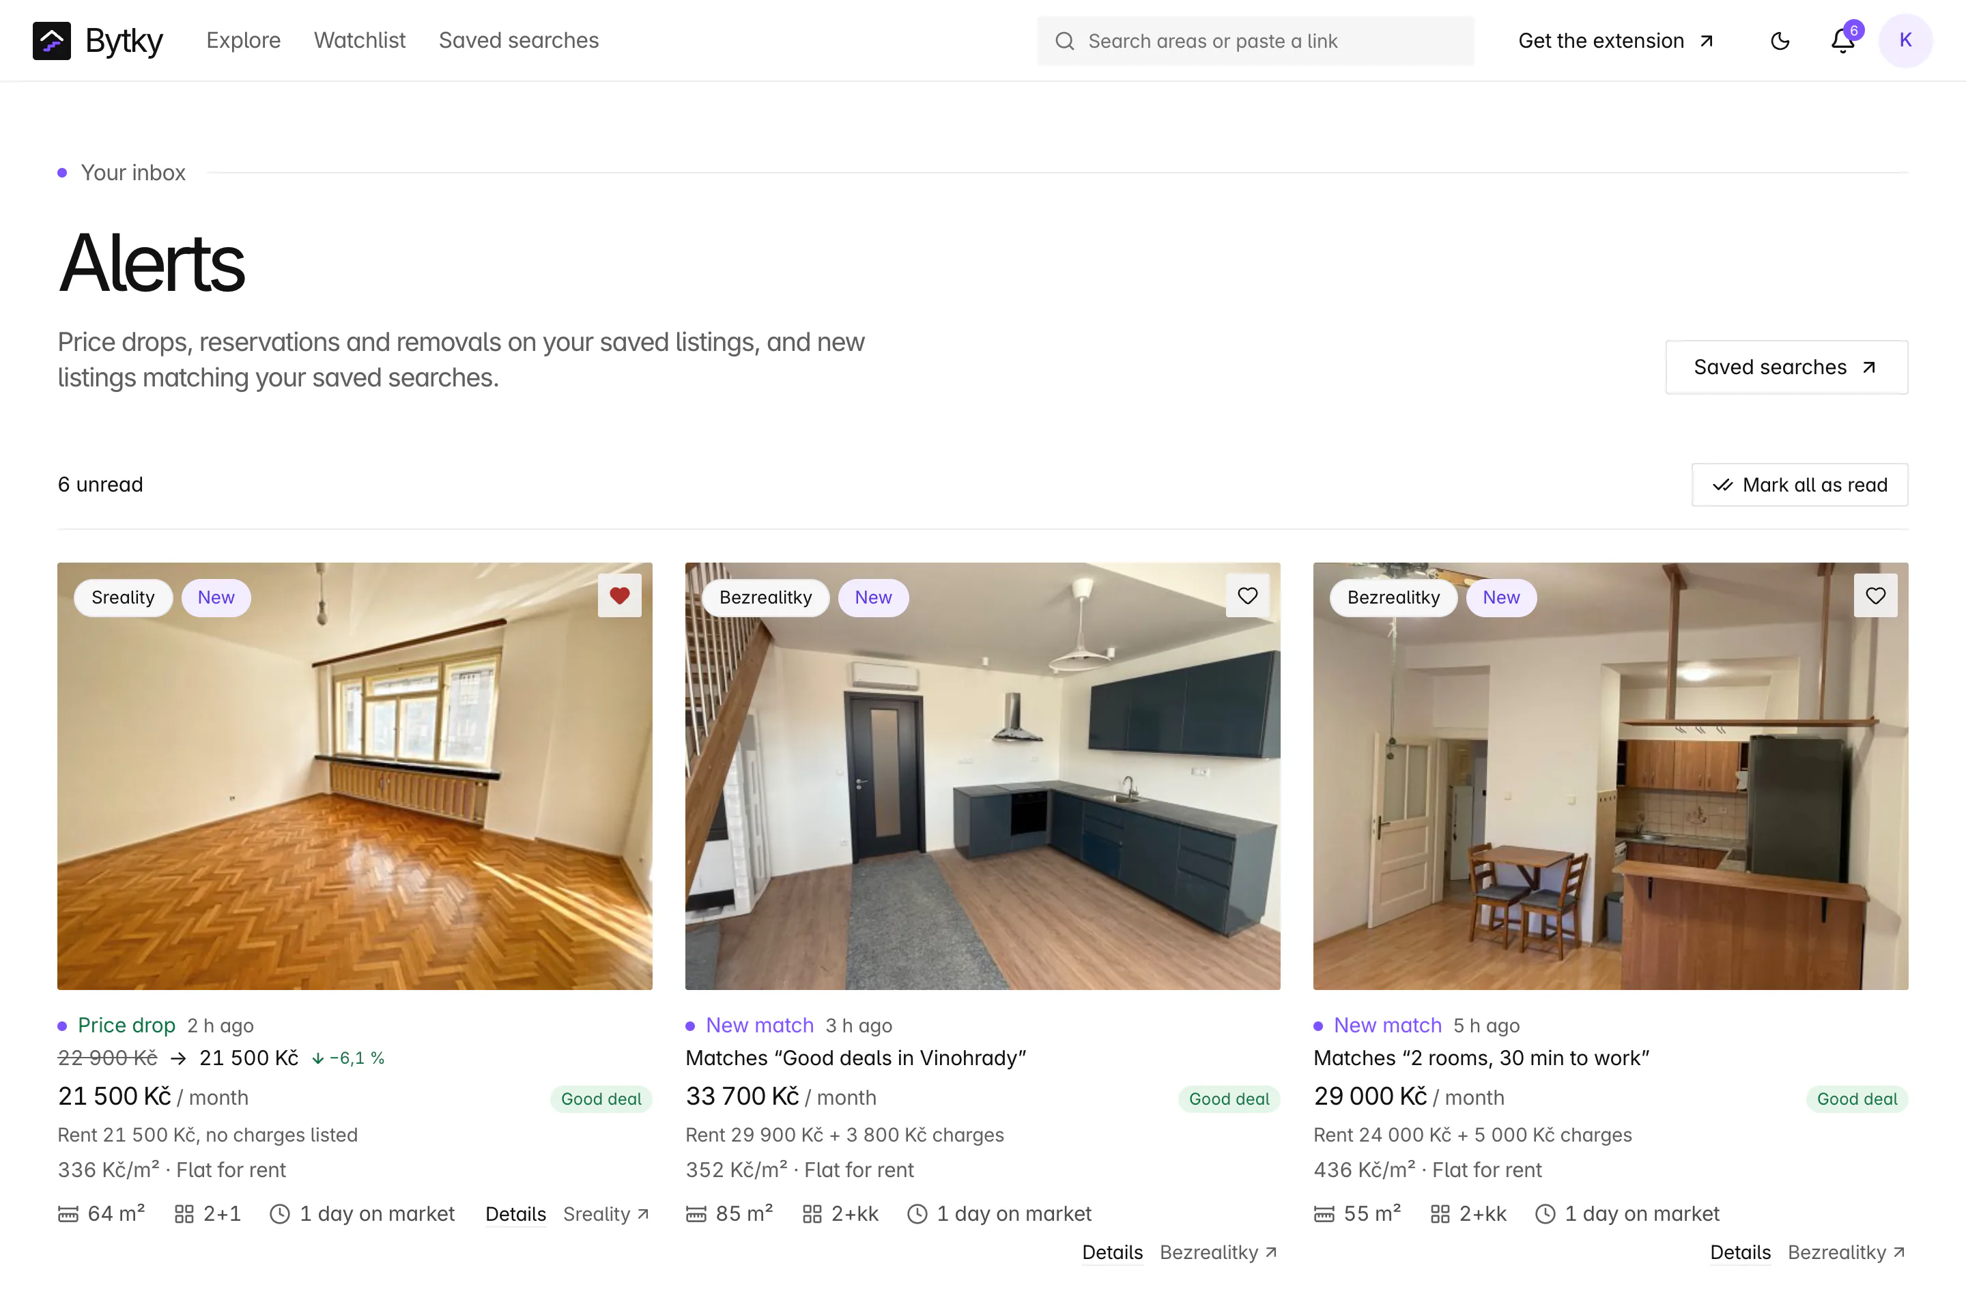Click the bed area icon beside 64 m²
Screen dimensions: 1966x1300
(x=68, y=1215)
